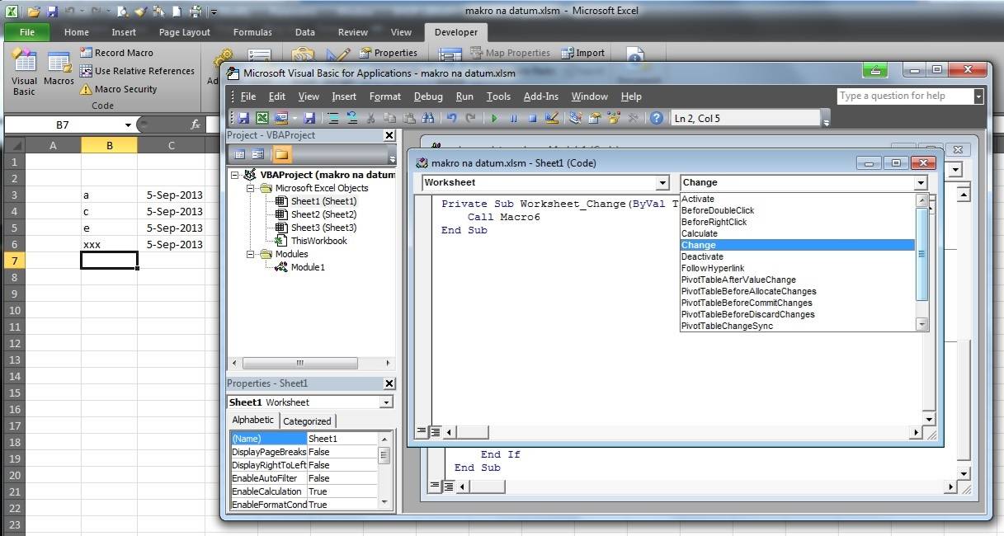Click scrollbar thumb of event dropdown list
Viewport: 1004px width, 536px height.
tap(922, 253)
